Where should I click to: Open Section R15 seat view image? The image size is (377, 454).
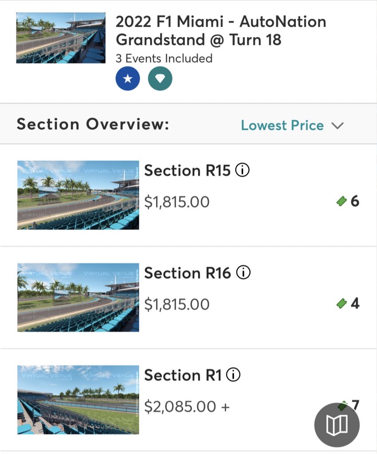coord(78,195)
